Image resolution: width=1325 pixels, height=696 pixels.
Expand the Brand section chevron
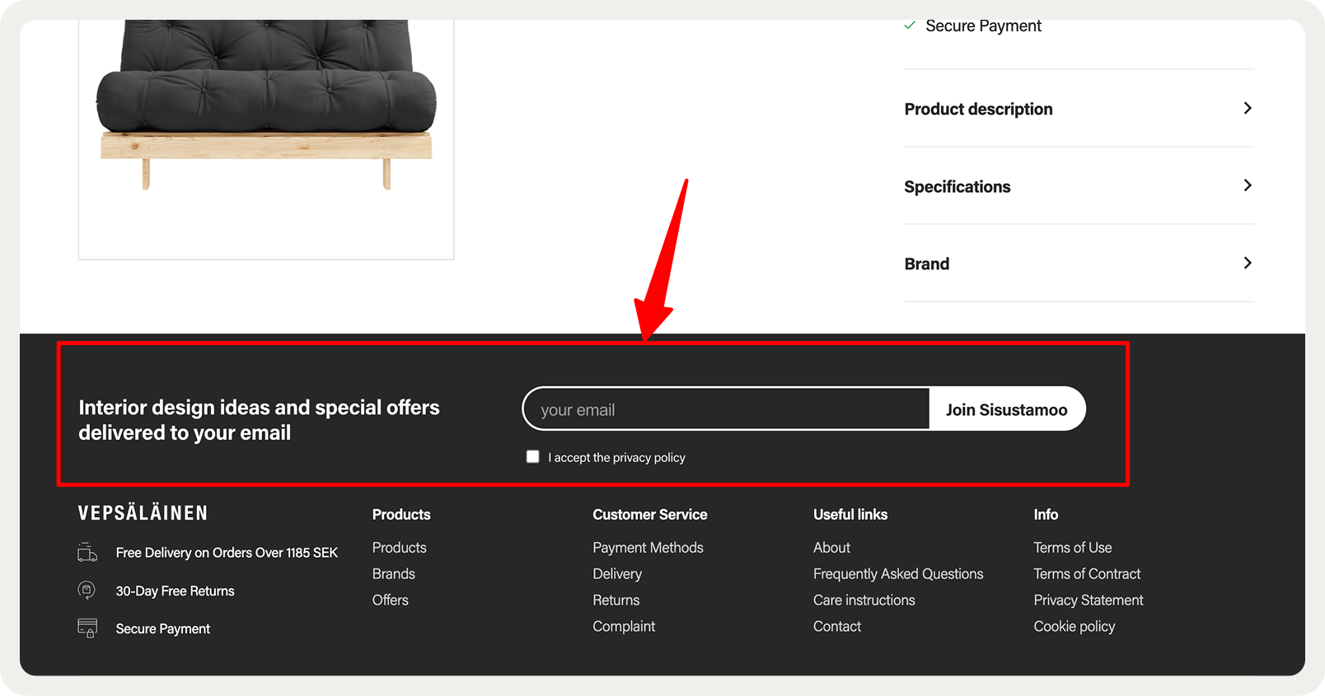(1248, 264)
